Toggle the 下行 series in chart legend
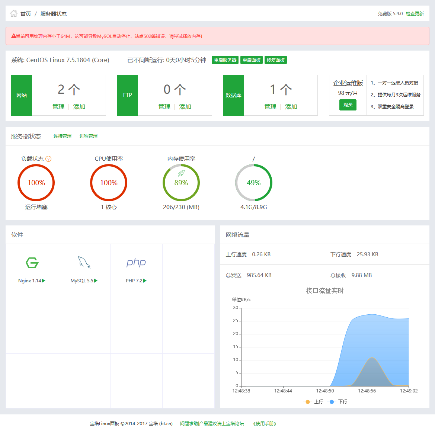 click(x=338, y=402)
